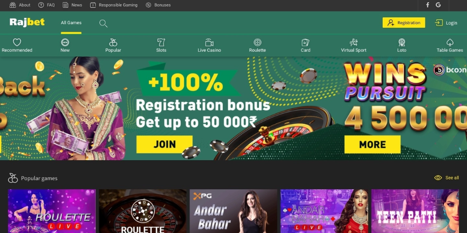Click the yellow Registration button
Viewport: 467px width, 233px height.
click(404, 23)
